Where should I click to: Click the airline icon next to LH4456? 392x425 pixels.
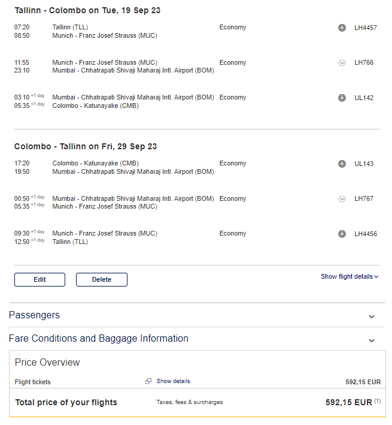[x=342, y=234]
